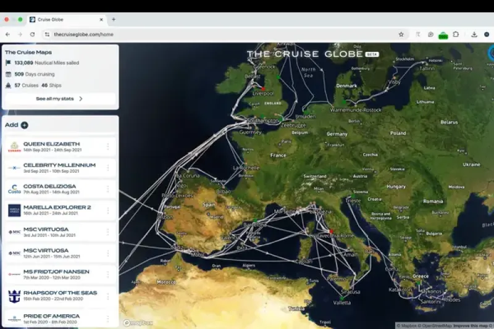The width and height of the screenshot is (494, 329).
Task: Click the Add plus circle icon
Action: 24,125
